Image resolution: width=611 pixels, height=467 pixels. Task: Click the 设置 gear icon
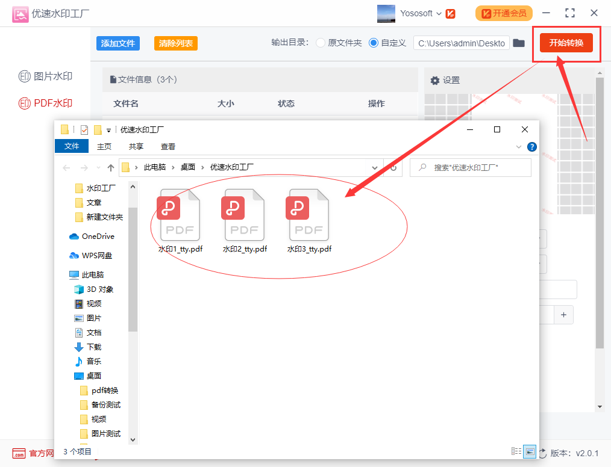pyautogui.click(x=435, y=81)
